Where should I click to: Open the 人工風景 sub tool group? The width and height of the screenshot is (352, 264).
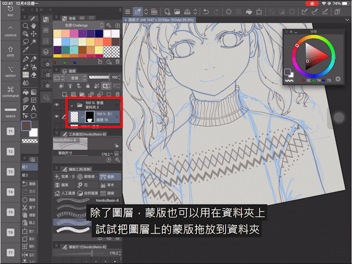(x=65, y=193)
